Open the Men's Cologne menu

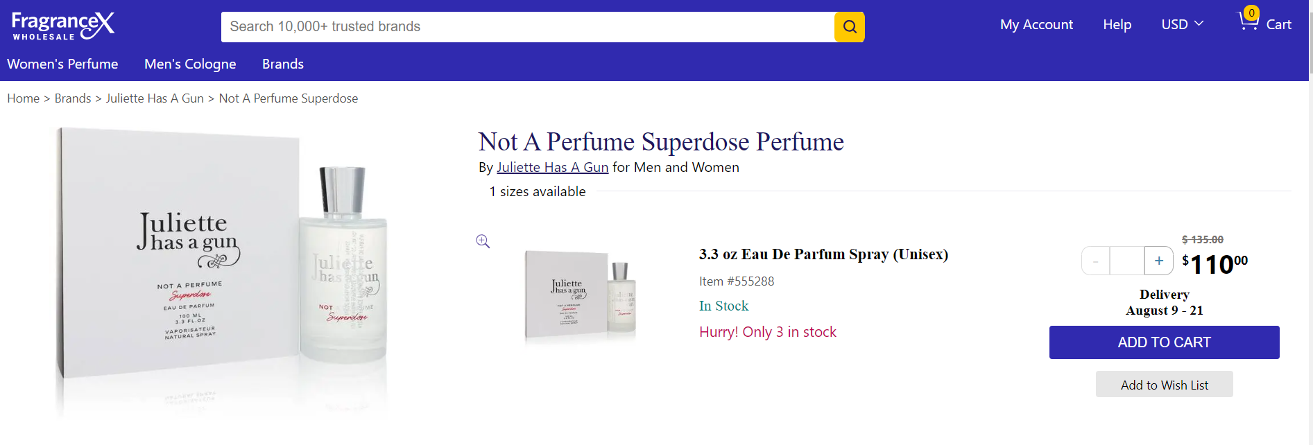coord(190,64)
